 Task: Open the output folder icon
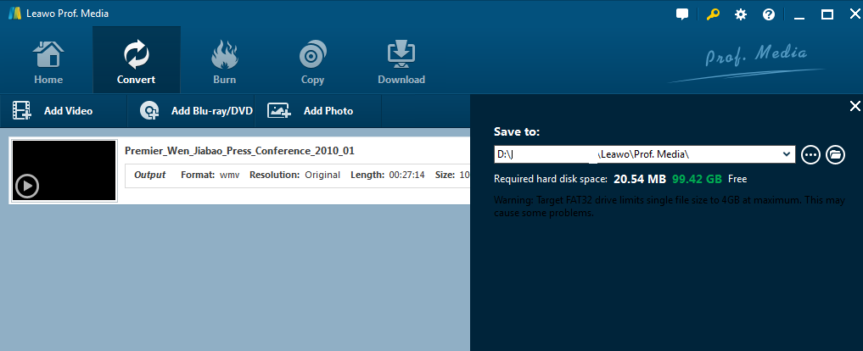coord(835,154)
